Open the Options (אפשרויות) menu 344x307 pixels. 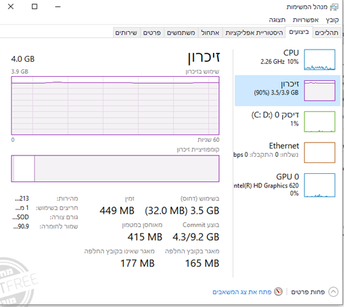[x=305, y=20]
